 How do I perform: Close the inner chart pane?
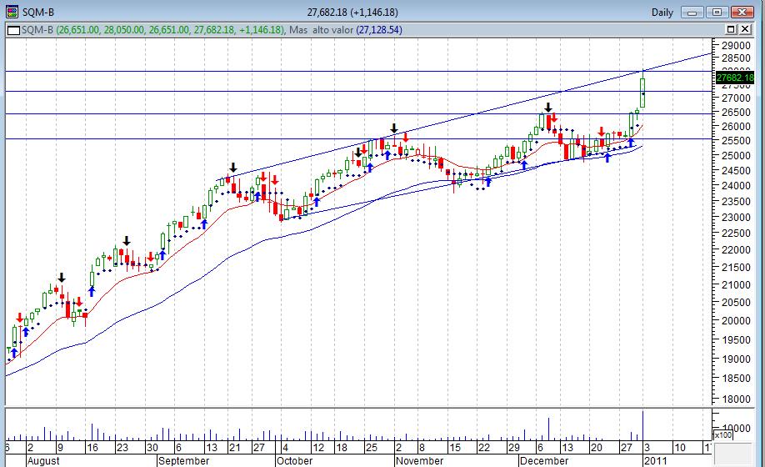[746, 30]
